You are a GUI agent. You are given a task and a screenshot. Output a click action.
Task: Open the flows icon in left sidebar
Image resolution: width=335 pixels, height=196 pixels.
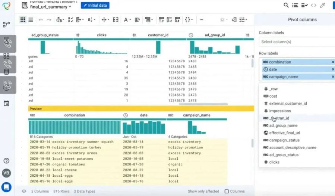[x=6, y=24]
